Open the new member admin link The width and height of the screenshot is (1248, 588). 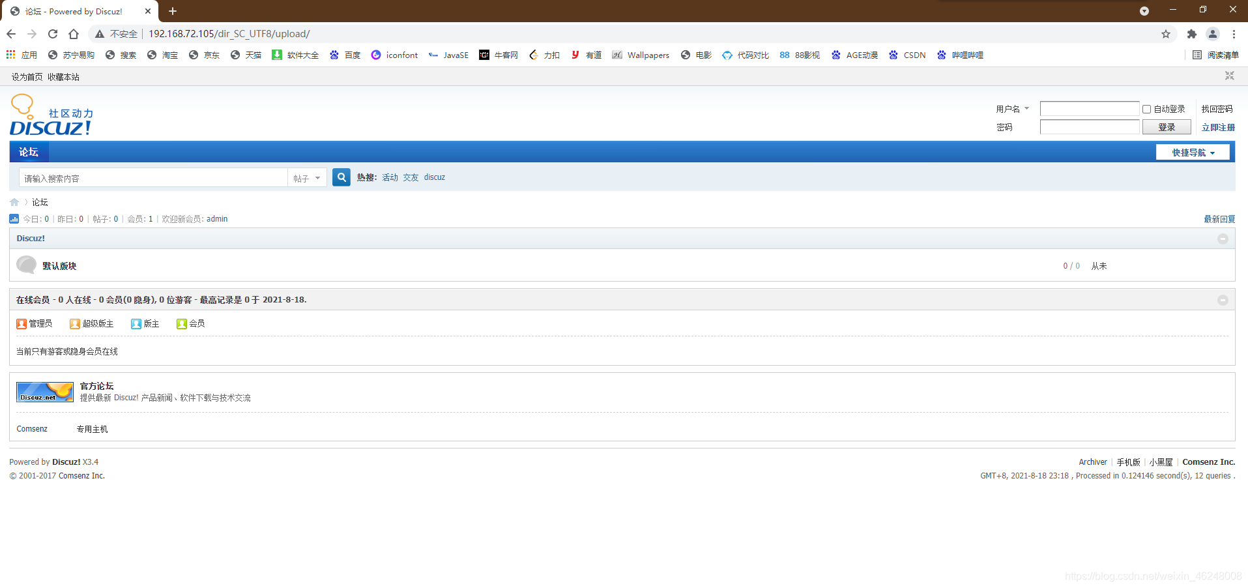[217, 219]
